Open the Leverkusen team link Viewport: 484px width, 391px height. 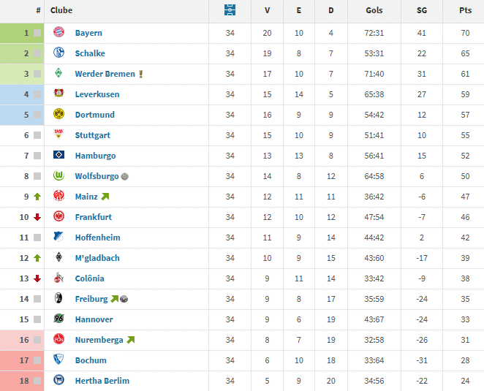[x=97, y=94]
